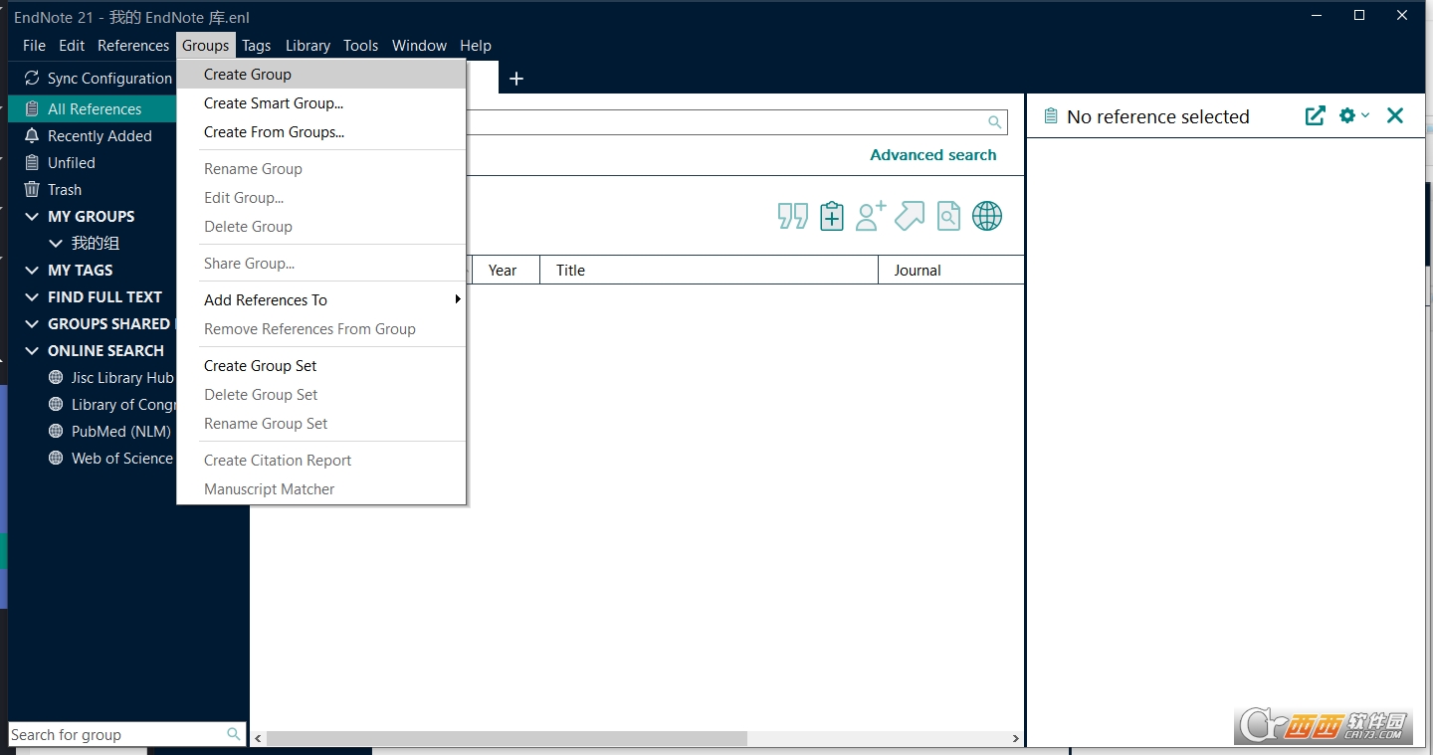This screenshot has width=1433, height=755.
Task: Collapse the MY TAGS section
Action: tap(32, 271)
